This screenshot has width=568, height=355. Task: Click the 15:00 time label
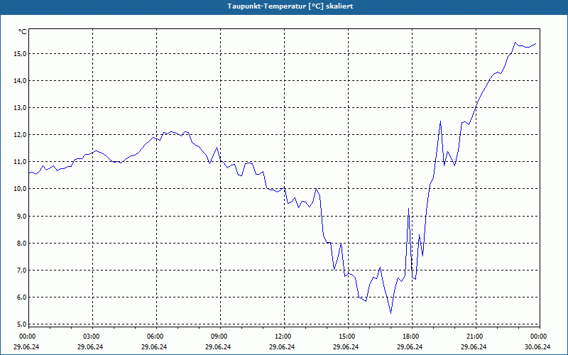coord(348,337)
